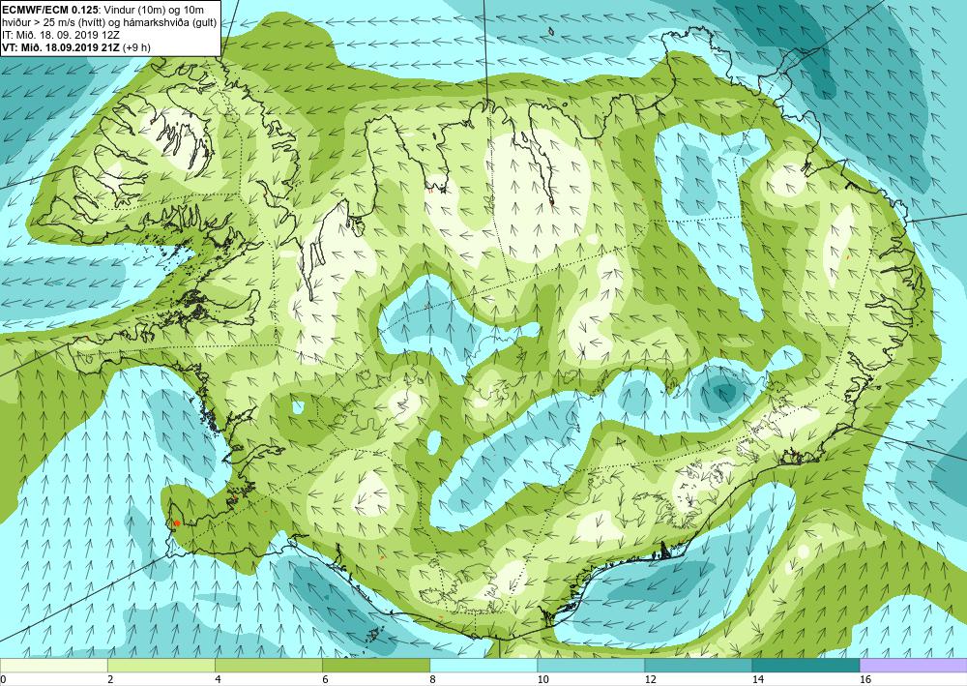Click the legend value "0"
The height and width of the screenshot is (686, 967).
3,679
